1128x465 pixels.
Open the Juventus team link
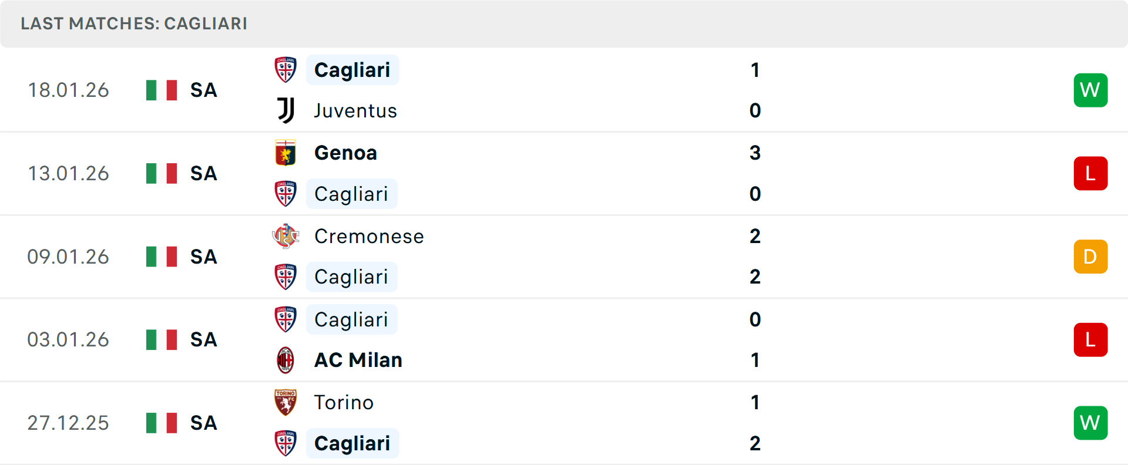point(355,110)
